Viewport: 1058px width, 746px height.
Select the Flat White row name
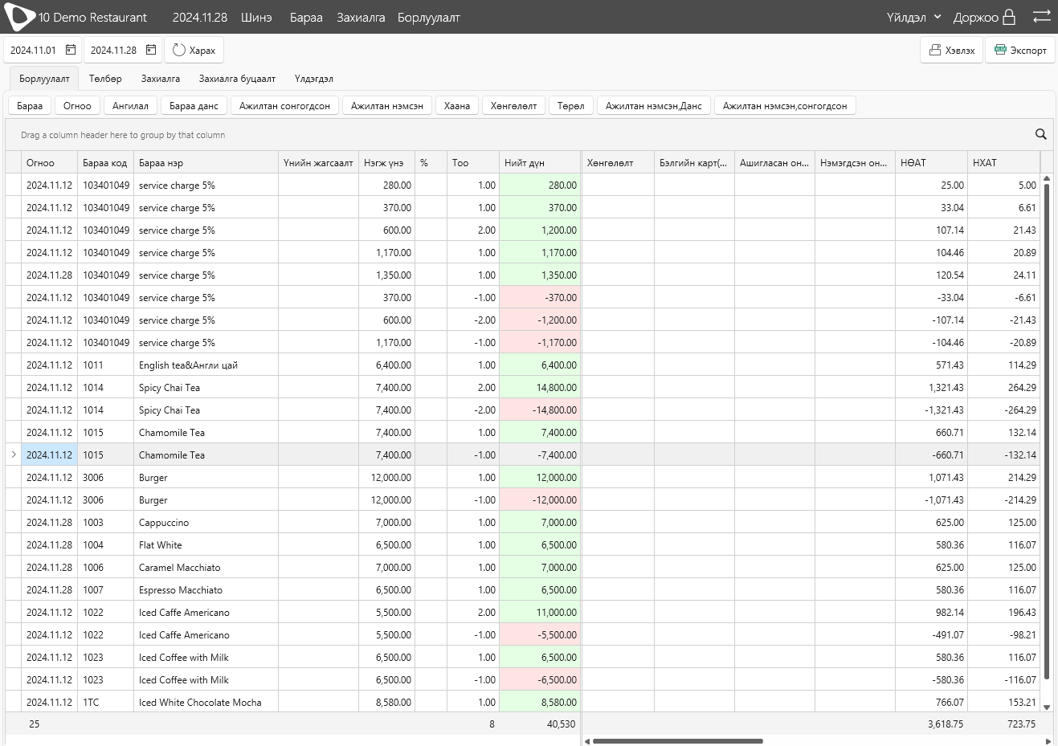161,544
